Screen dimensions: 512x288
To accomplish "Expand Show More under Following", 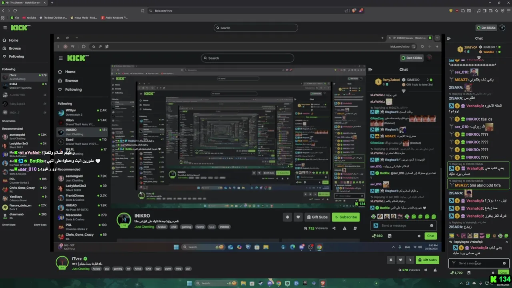I will pos(9,121).
